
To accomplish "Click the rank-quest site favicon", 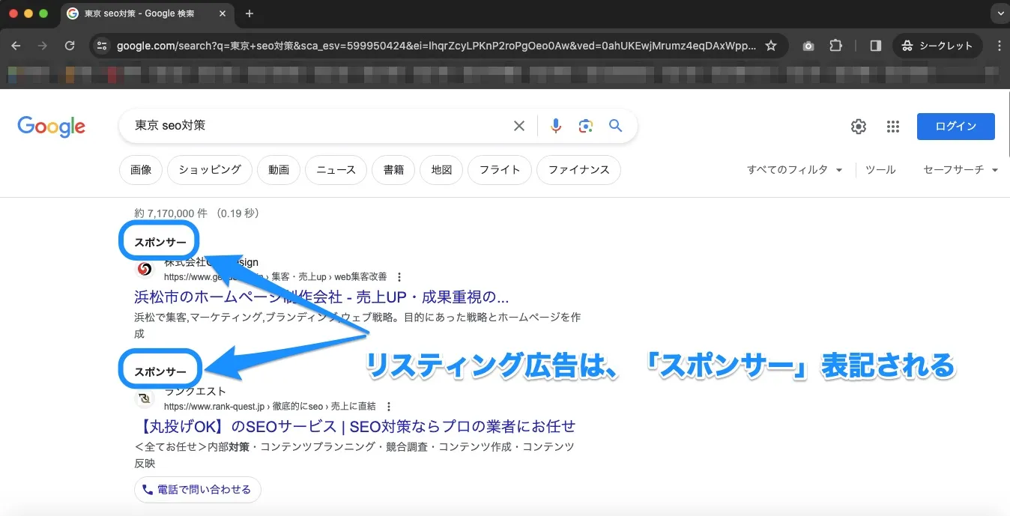I will (x=145, y=398).
